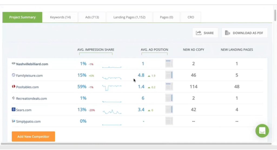Screen dimensions: 277x150
Task: Click the 59% impression share value
Action: 82,87
